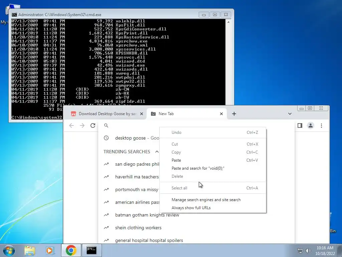Screen dimensions: 342x257
Task: Click the cmd.exe title bar system icon
Action: click(14, 15)
